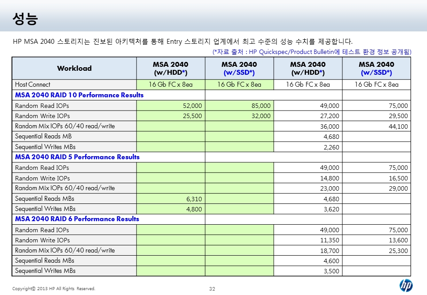Select the 'MSA 2040 RAID 6 Performance Results' heading

click(77, 219)
